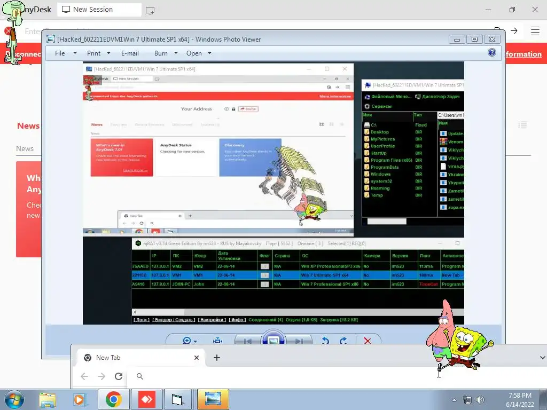Screen dimensions: 547x410
Task: Open Windows Explorer from taskbar
Action: [48, 399]
